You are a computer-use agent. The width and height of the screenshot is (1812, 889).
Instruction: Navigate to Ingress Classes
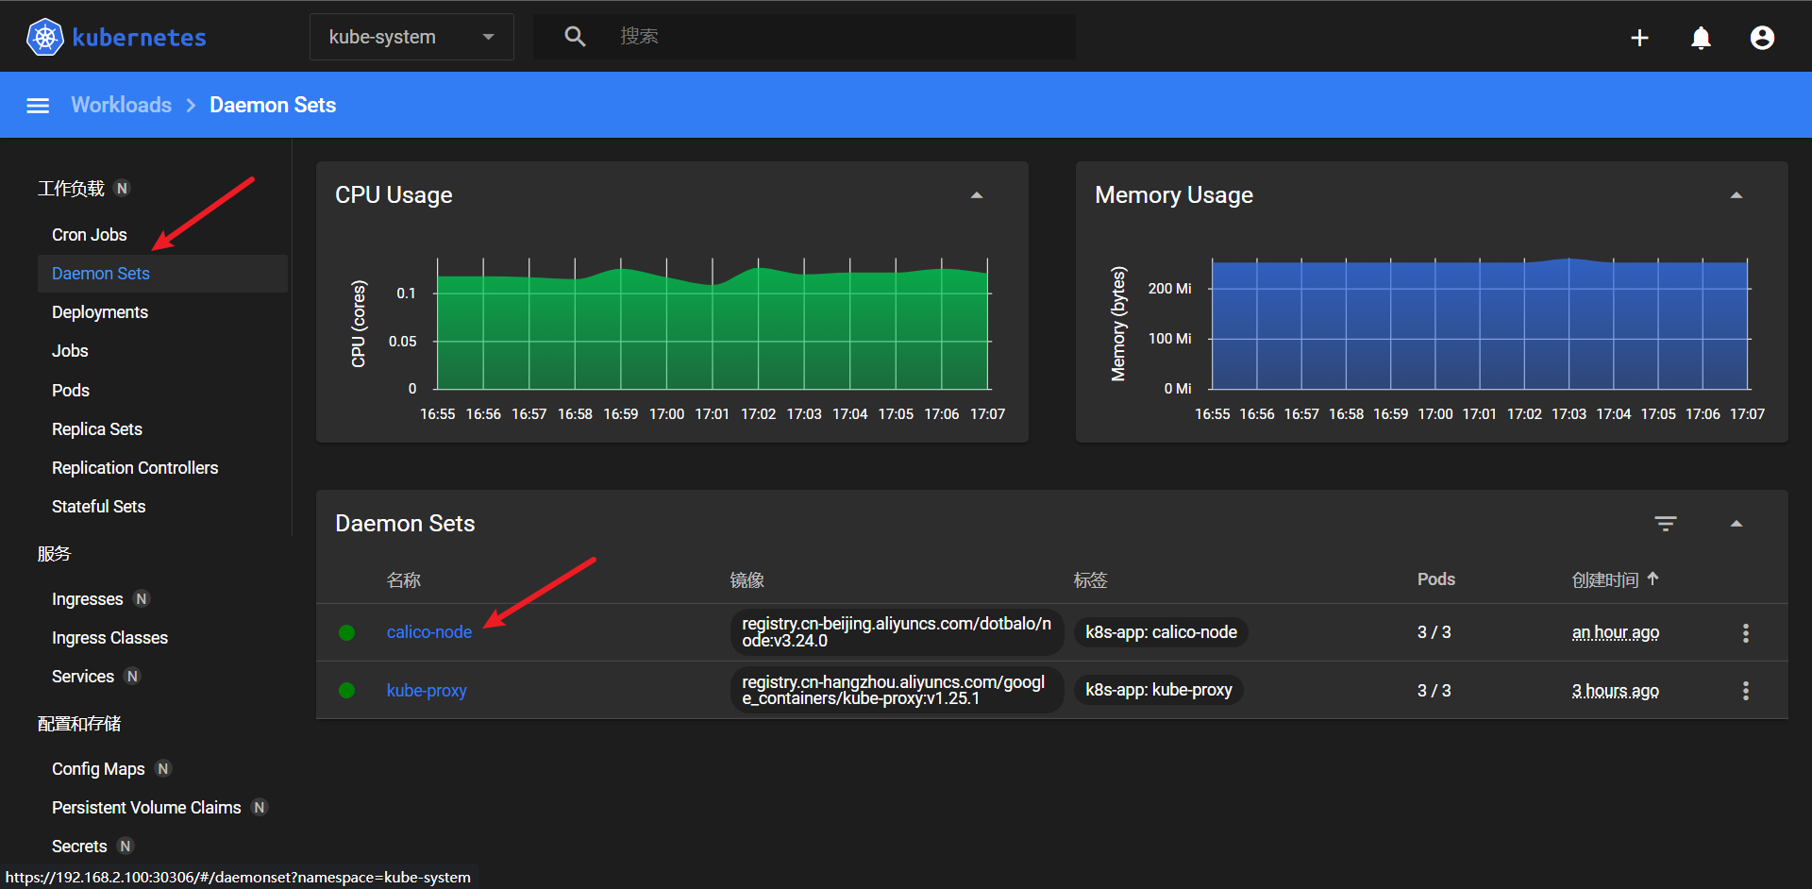(110, 638)
